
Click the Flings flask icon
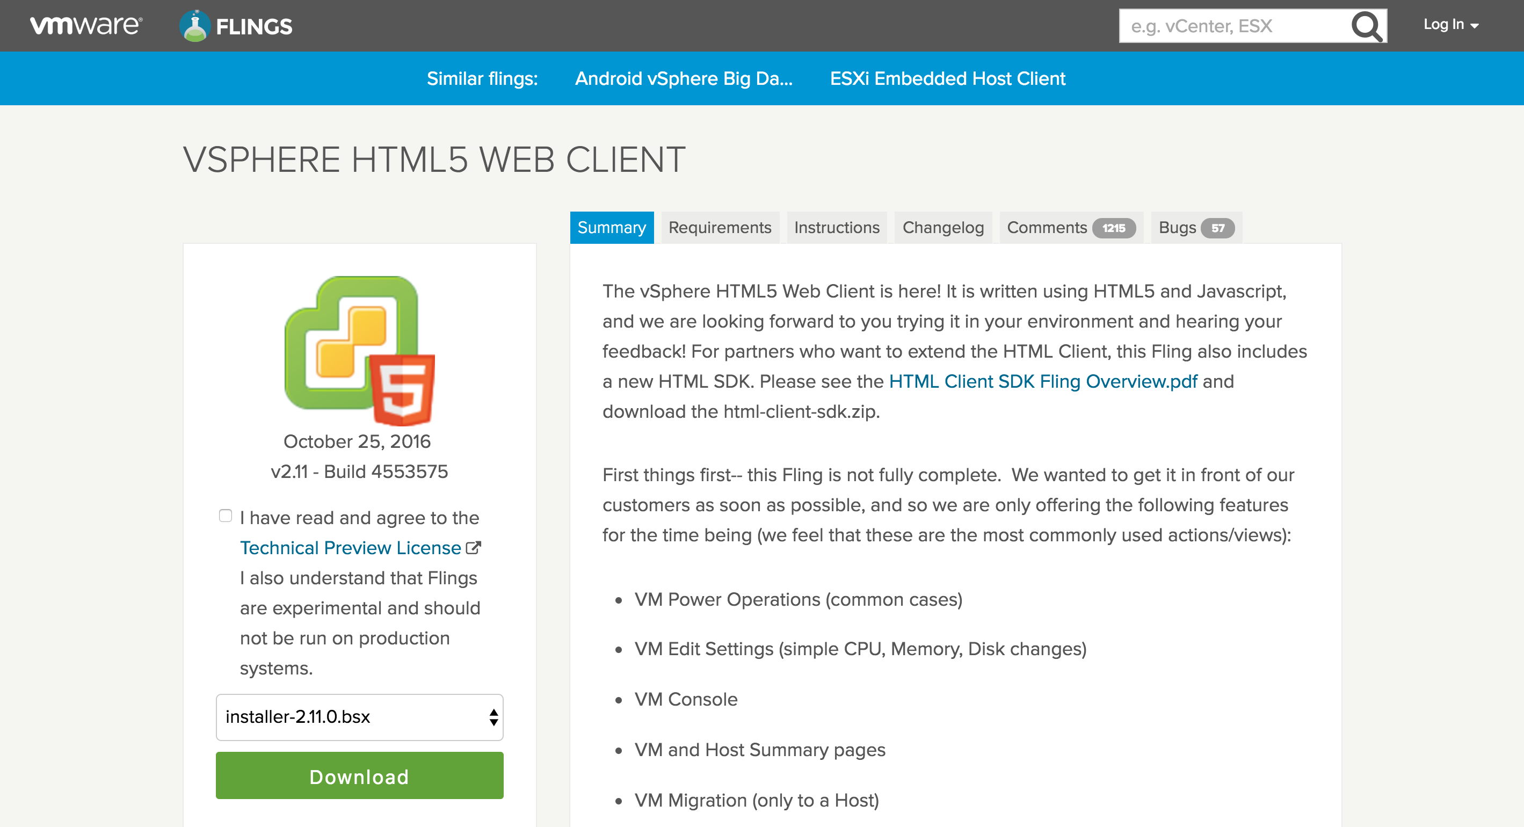195,25
